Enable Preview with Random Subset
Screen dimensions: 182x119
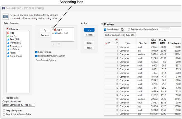tap(129, 30)
